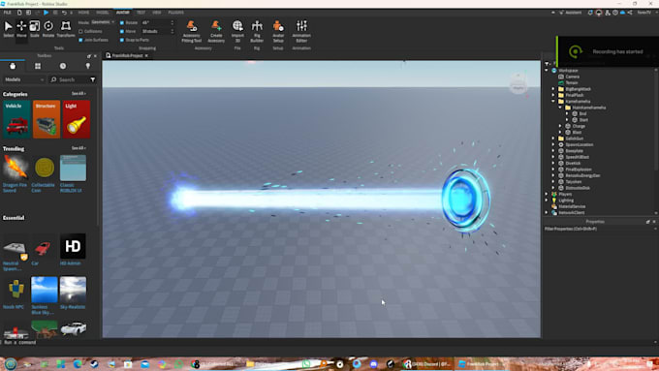
Task: Expand the FinalFlash folder
Action: 553,95
